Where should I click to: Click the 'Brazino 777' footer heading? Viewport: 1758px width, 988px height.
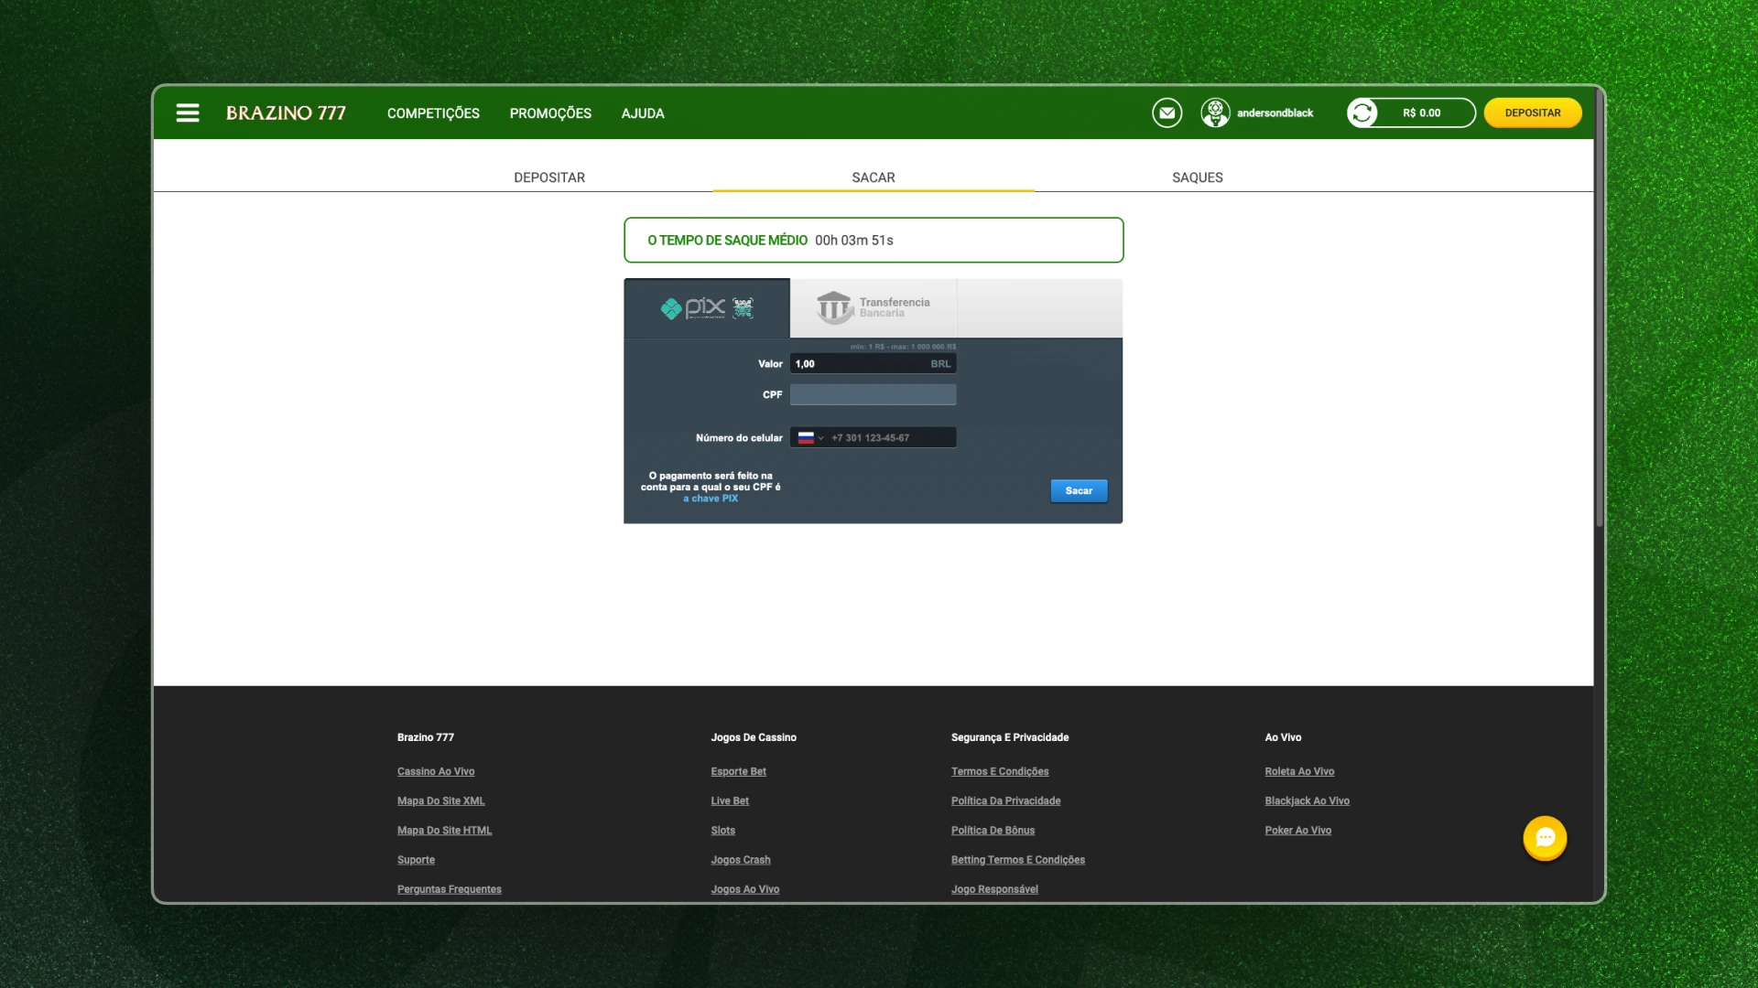click(x=426, y=737)
